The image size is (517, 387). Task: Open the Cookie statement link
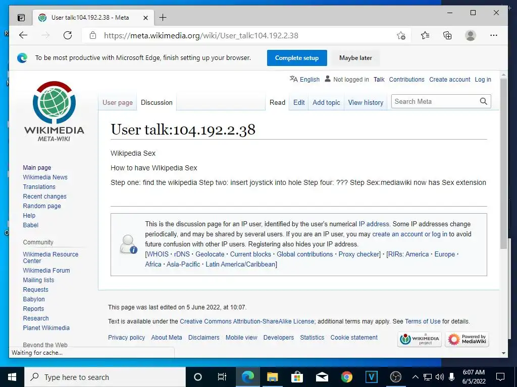tap(354, 337)
